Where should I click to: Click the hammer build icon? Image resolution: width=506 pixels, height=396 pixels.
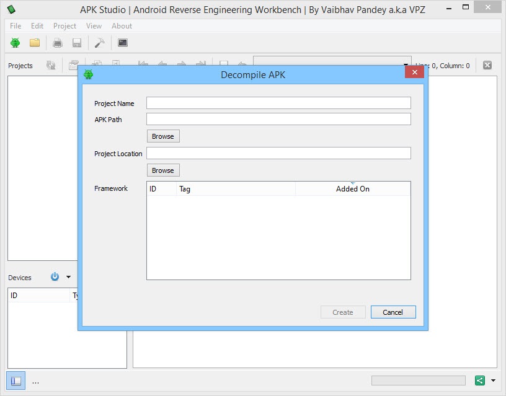(x=99, y=43)
